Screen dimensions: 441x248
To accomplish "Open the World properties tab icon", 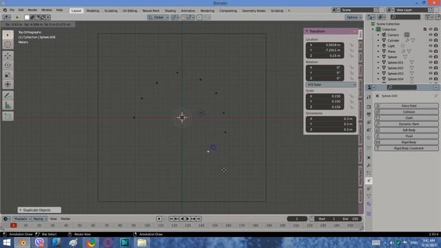I will point(369,138).
